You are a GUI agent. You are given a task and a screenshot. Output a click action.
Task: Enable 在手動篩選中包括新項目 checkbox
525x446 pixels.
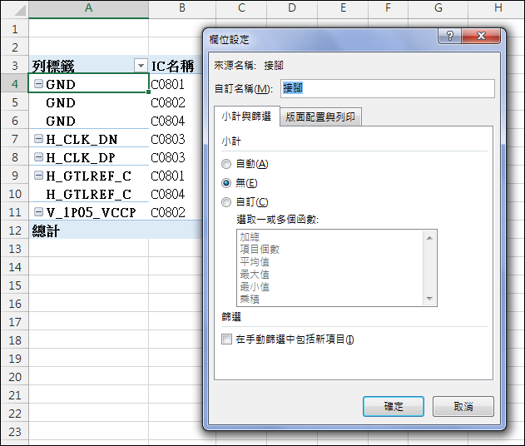(226, 339)
